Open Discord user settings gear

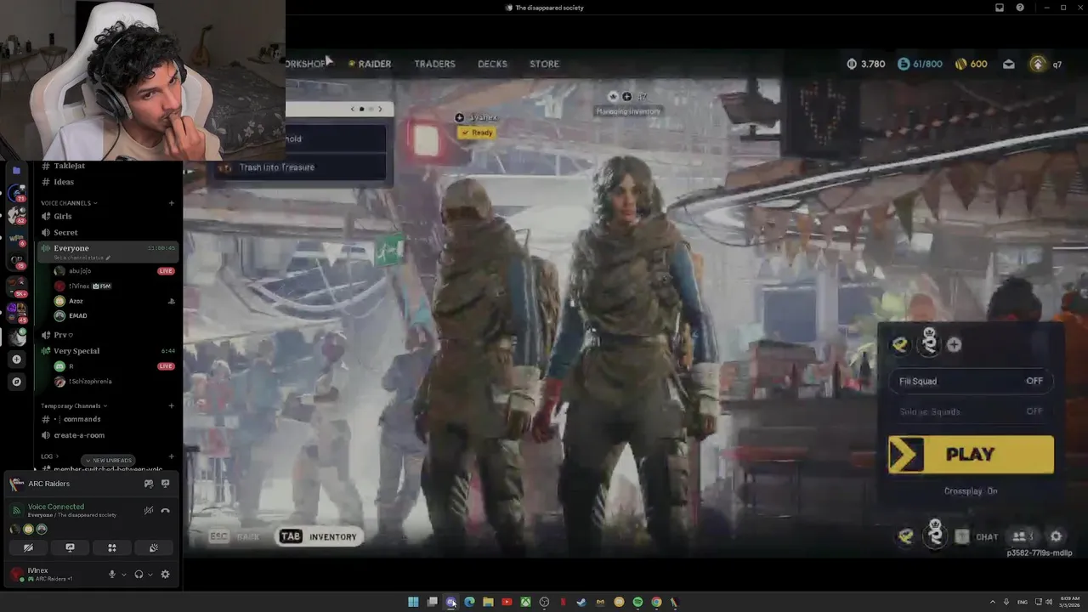coord(165,575)
